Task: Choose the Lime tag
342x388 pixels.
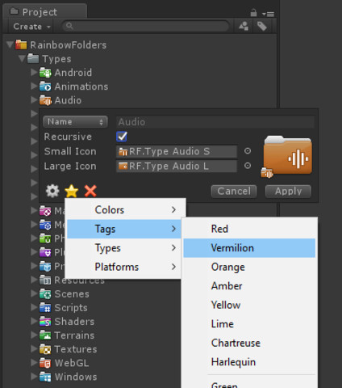Action: [249, 324]
